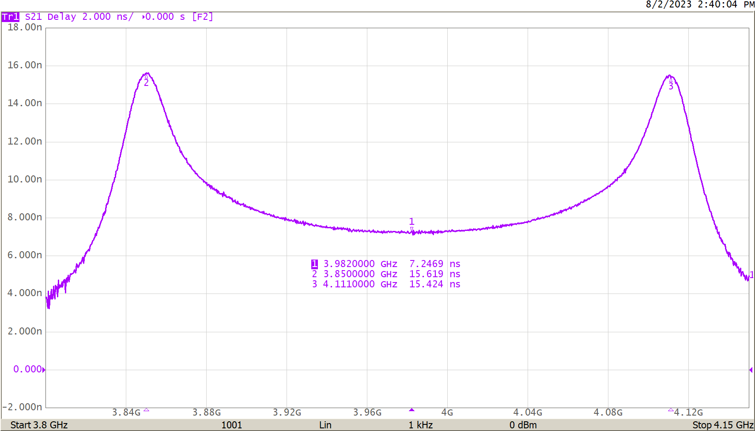
Task: Click the Delay format label
Action: click(62, 17)
